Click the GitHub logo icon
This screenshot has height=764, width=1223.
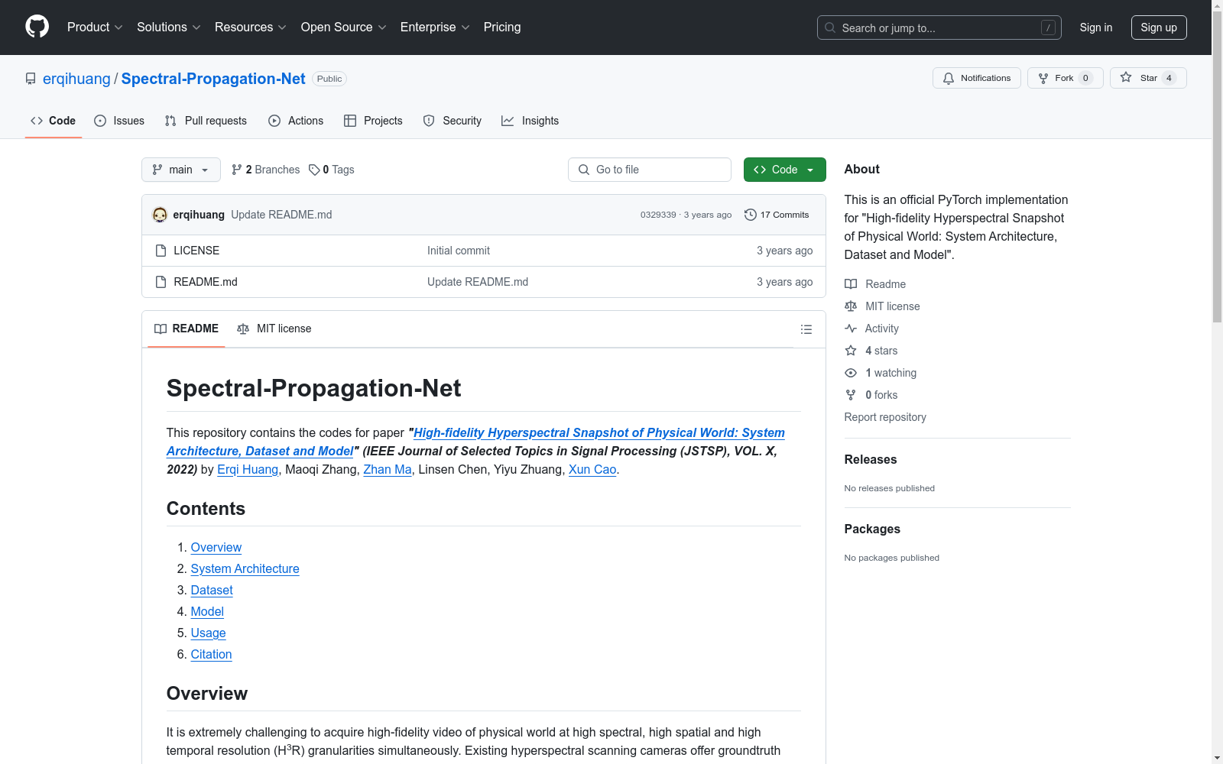37,27
